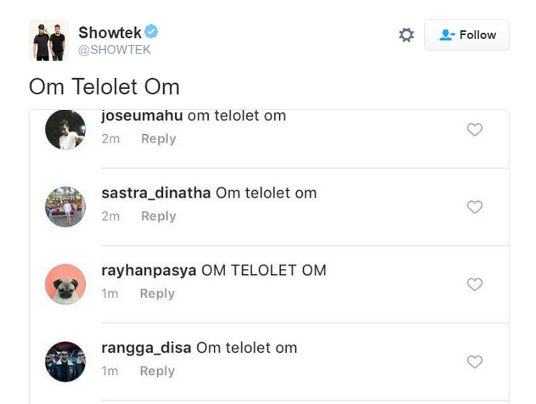
Task: Open sastra_dinatha's avatar
Action: pos(66,207)
